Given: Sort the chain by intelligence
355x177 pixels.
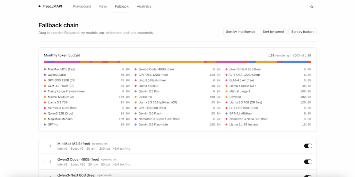Looking at the screenshot, I should 240,32.
